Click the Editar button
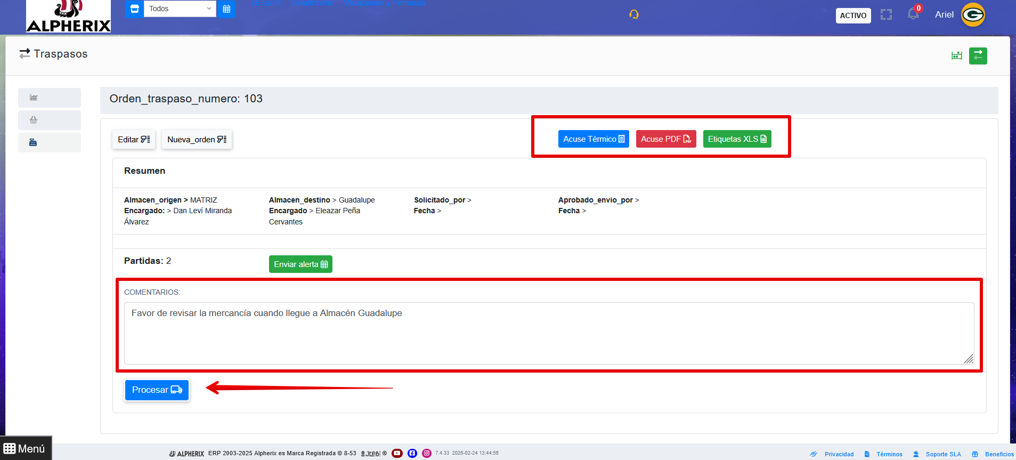This screenshot has width=1016, height=460. (133, 139)
